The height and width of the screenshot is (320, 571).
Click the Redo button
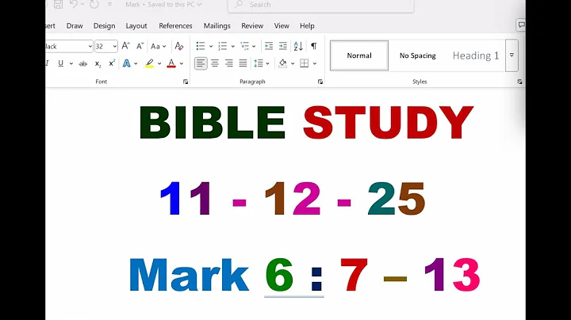(94, 5)
